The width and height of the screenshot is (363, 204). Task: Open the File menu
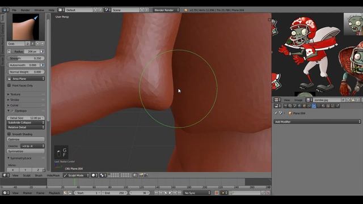point(14,10)
